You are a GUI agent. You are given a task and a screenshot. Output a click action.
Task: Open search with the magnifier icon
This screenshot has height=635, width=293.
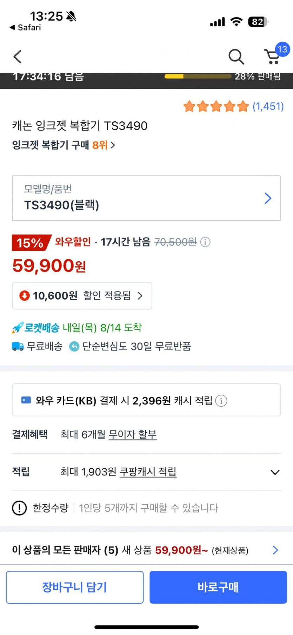pyautogui.click(x=236, y=56)
